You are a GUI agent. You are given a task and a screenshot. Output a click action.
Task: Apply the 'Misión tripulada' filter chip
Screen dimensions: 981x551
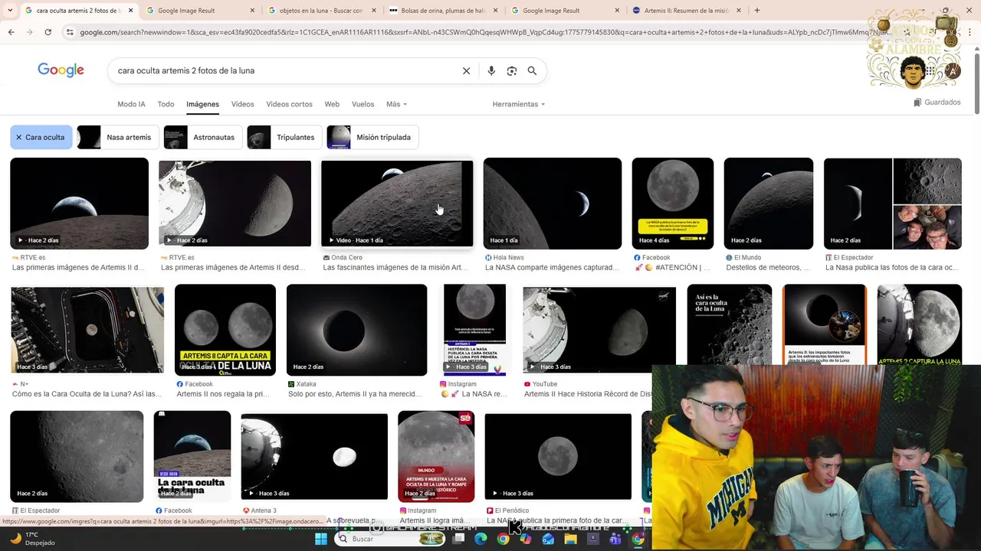[372, 137]
